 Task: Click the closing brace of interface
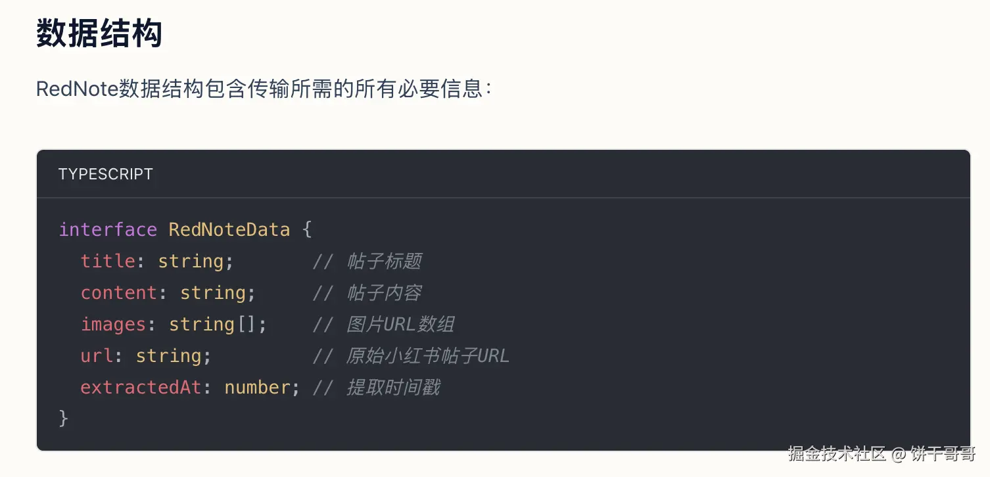coord(64,418)
